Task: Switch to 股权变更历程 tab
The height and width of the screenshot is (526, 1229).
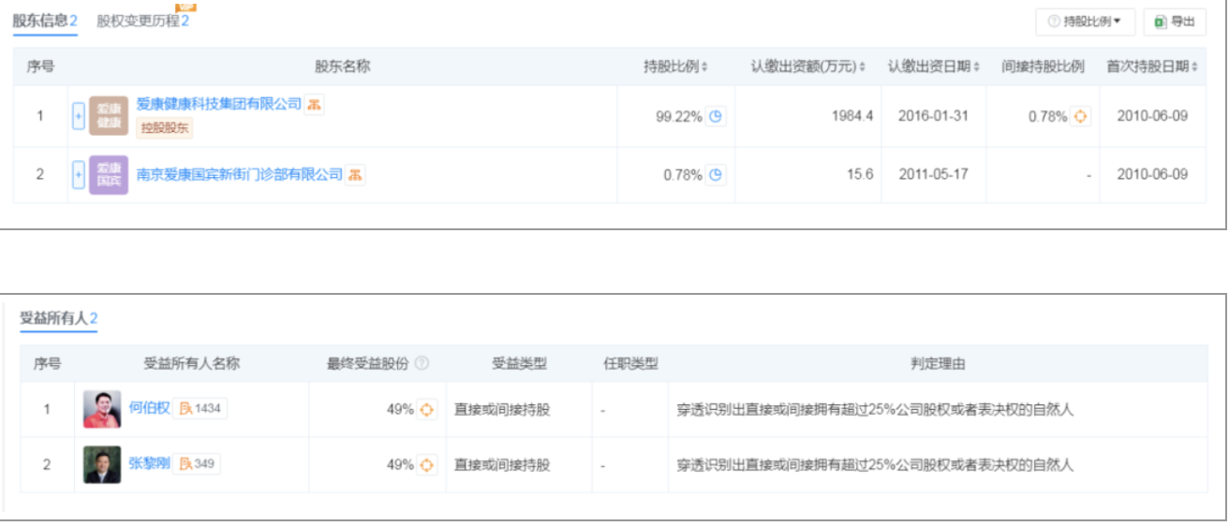Action: [x=142, y=21]
